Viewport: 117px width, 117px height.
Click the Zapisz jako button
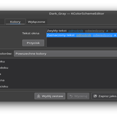[x=104, y=96]
